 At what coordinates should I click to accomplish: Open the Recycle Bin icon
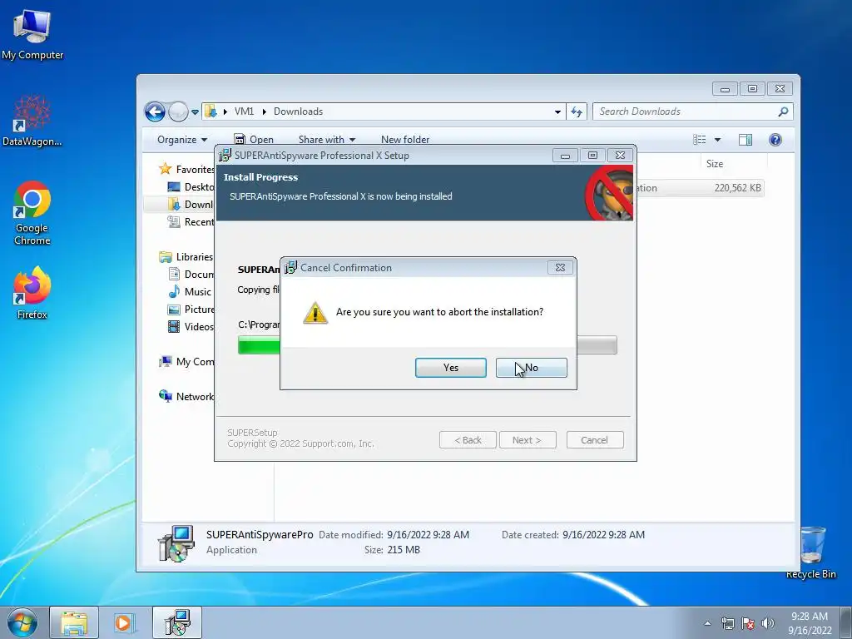click(x=811, y=552)
